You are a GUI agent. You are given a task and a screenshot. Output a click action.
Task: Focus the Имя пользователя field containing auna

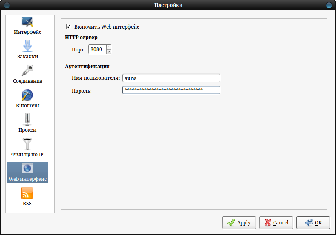(171, 78)
